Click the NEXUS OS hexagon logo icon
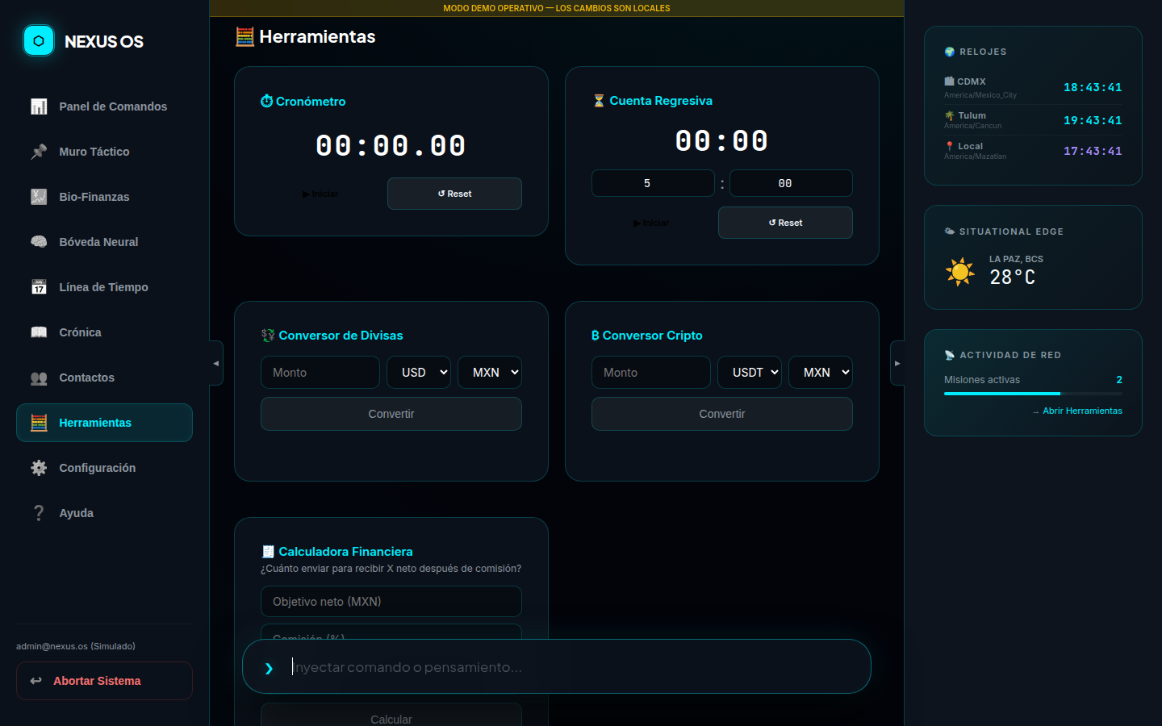 pos(39,41)
